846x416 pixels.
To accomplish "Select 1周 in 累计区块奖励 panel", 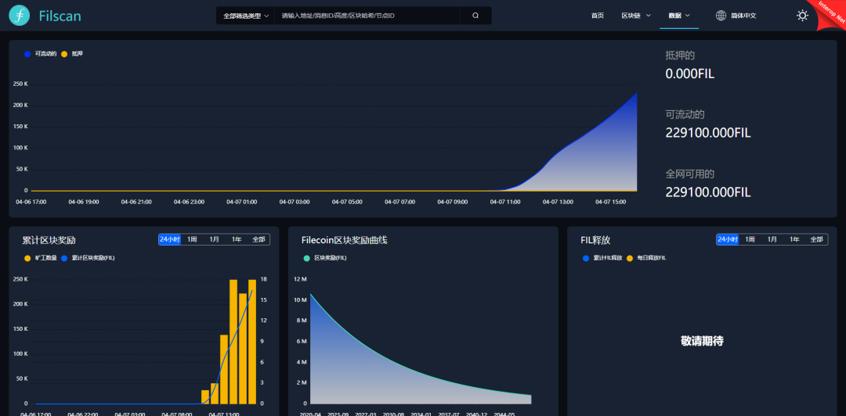I will click(x=192, y=239).
